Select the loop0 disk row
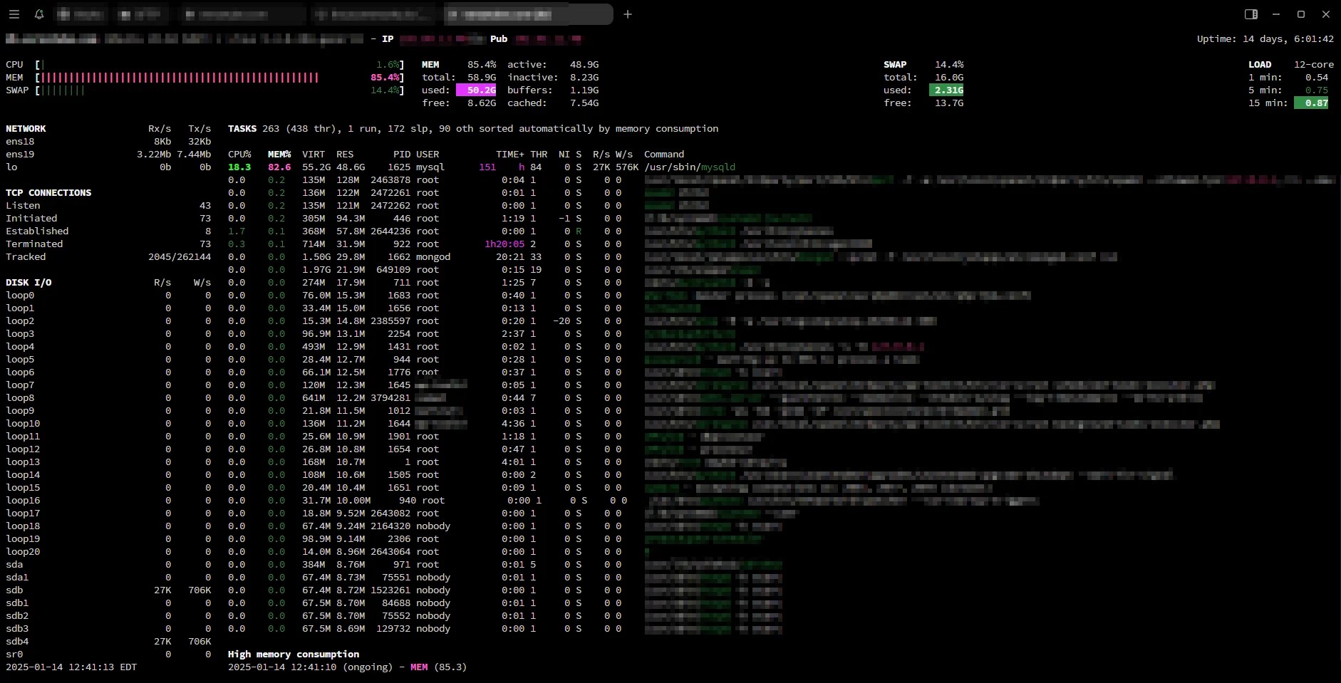 [x=108, y=296]
